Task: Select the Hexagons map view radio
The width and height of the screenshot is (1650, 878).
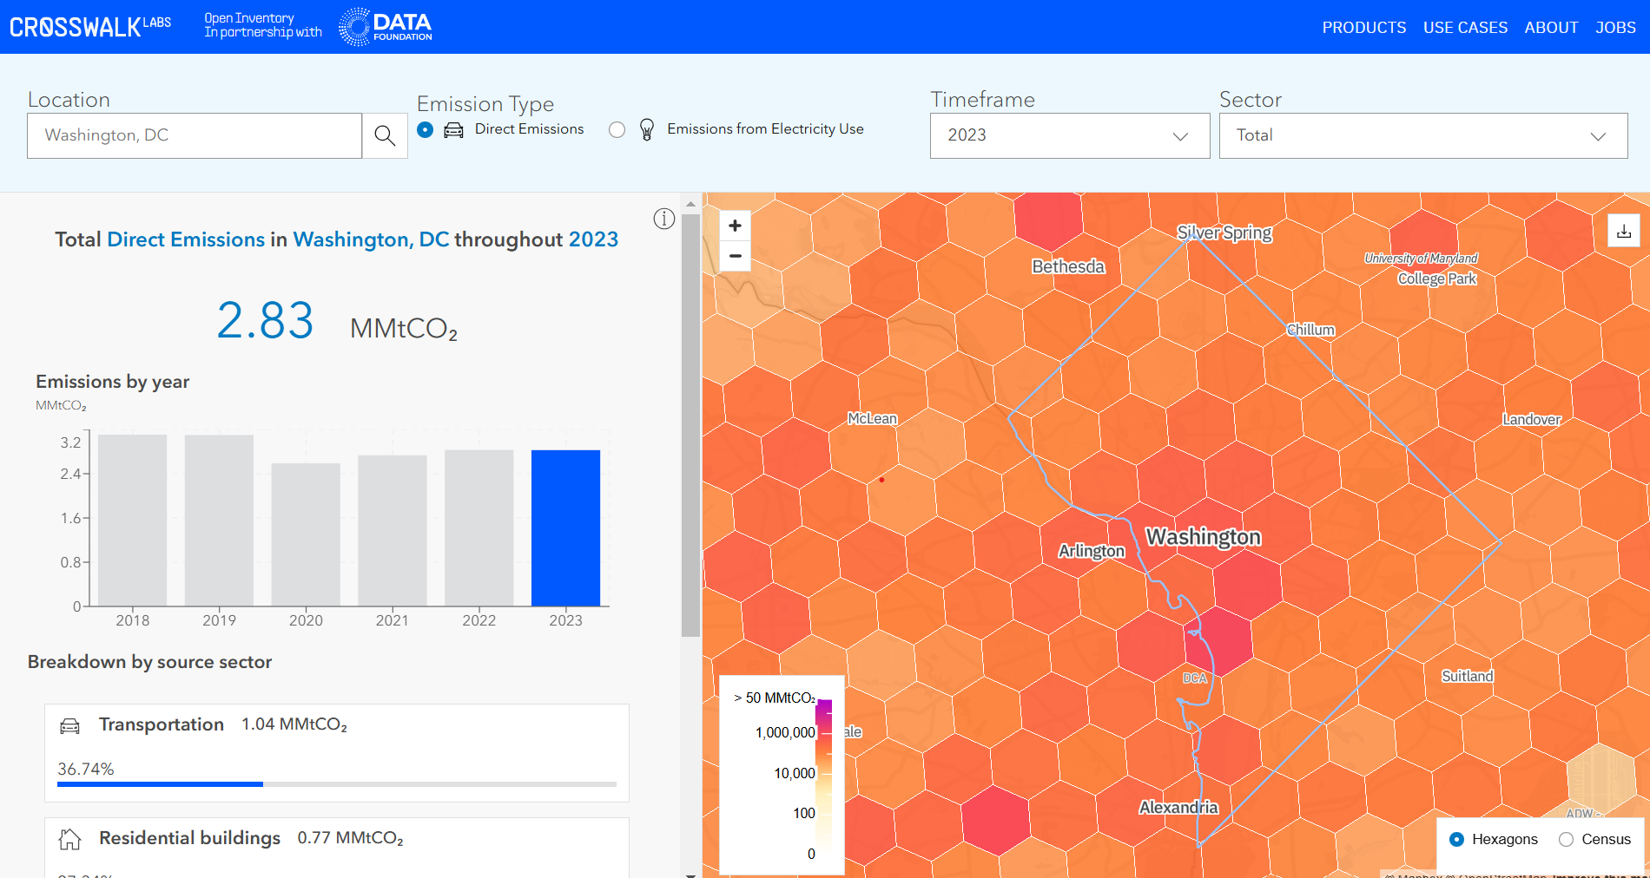Action: coord(1457,839)
